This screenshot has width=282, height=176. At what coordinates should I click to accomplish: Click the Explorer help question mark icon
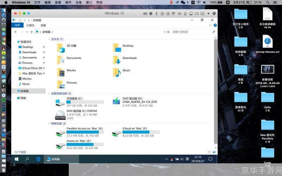tap(215, 25)
